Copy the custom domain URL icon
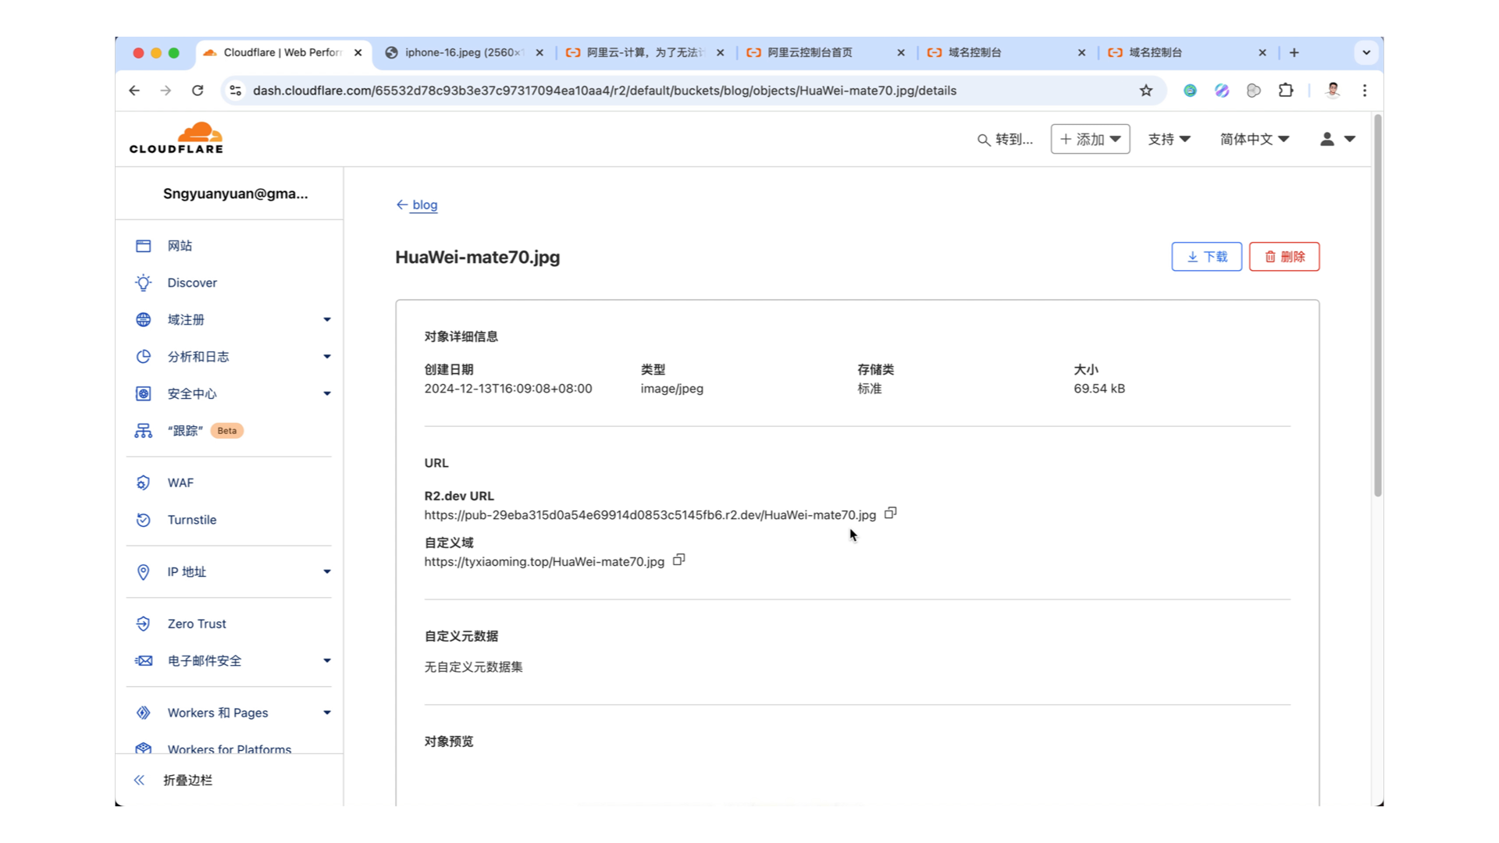Viewport: 1499px width, 843px height. (x=678, y=560)
